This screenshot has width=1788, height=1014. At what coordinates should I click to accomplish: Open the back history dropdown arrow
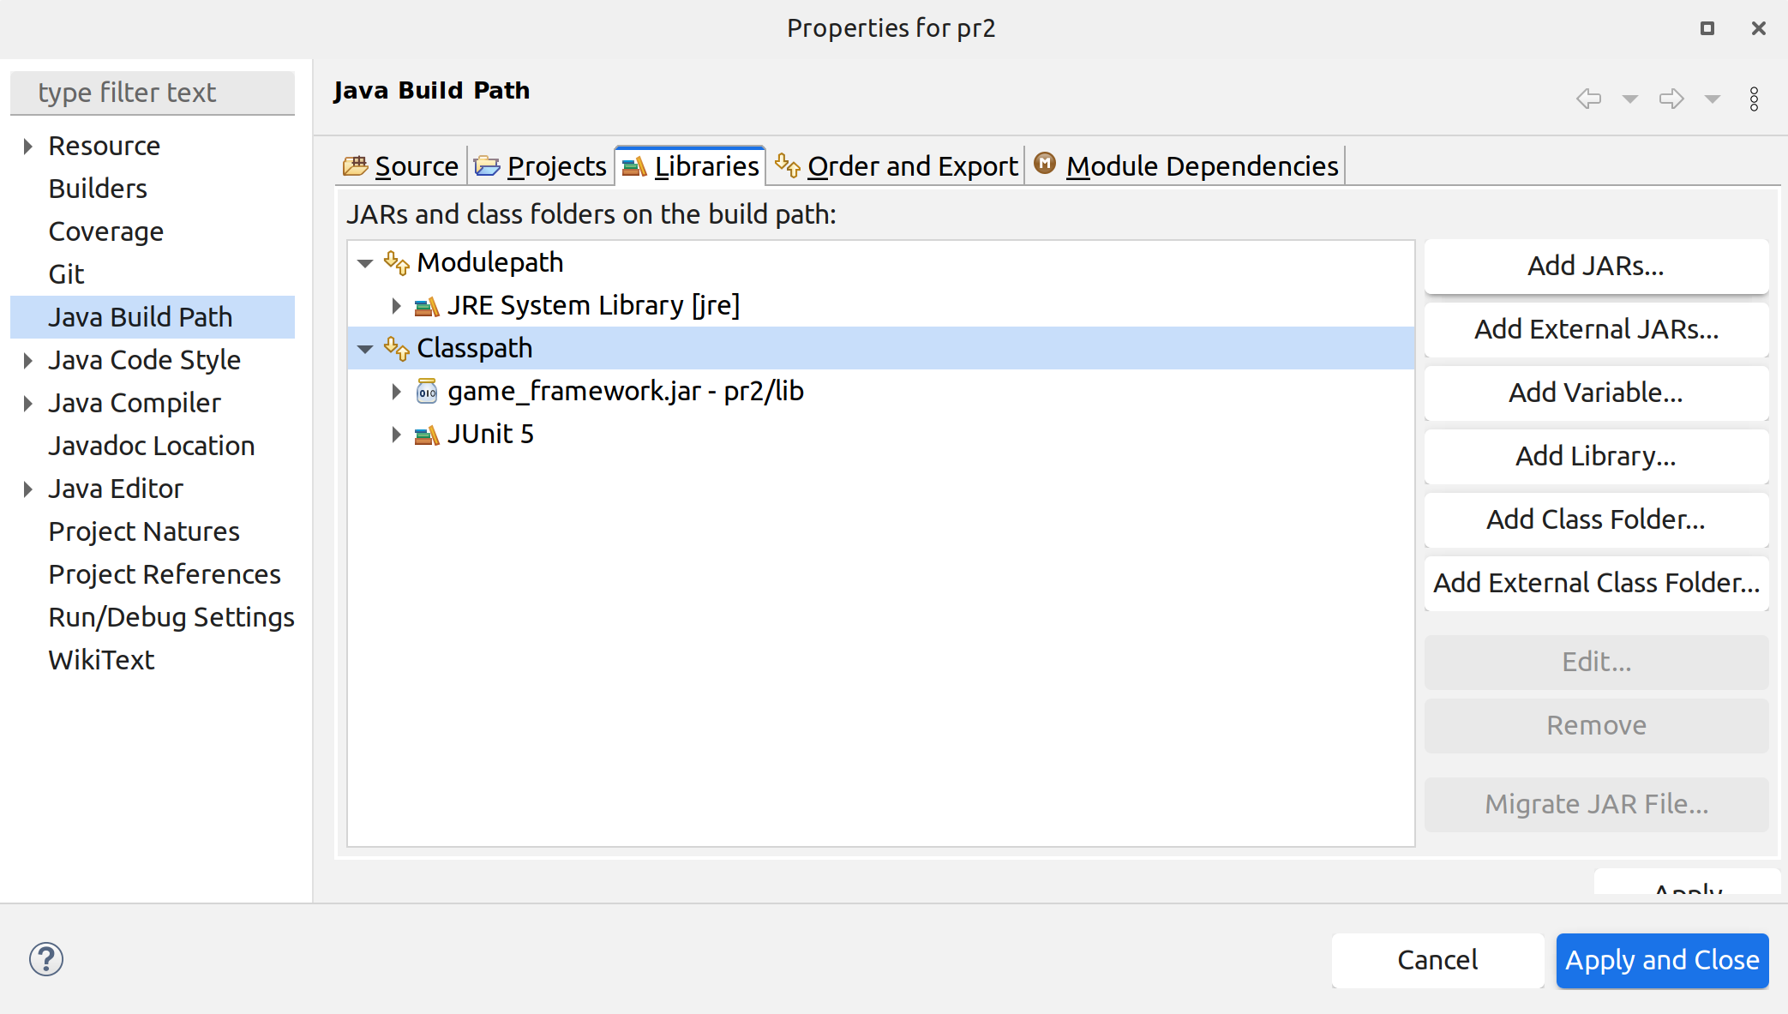click(1629, 99)
